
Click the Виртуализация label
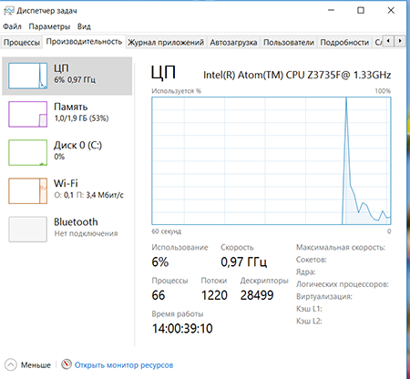click(x=324, y=296)
